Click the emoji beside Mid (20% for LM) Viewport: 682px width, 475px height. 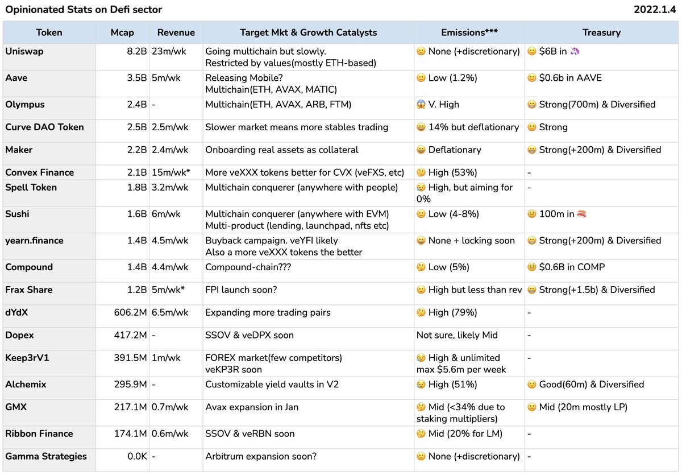point(421,433)
